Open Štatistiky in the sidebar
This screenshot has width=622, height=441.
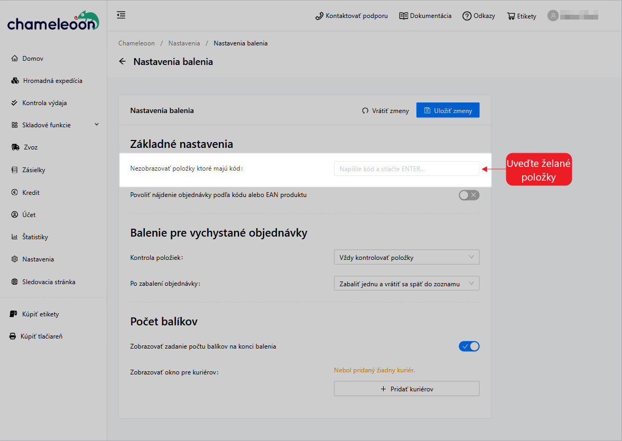click(x=35, y=237)
